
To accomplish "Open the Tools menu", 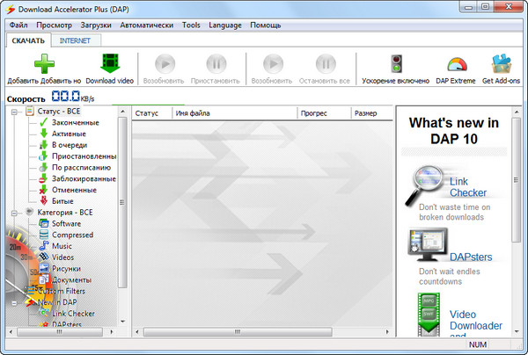I will tap(191, 25).
